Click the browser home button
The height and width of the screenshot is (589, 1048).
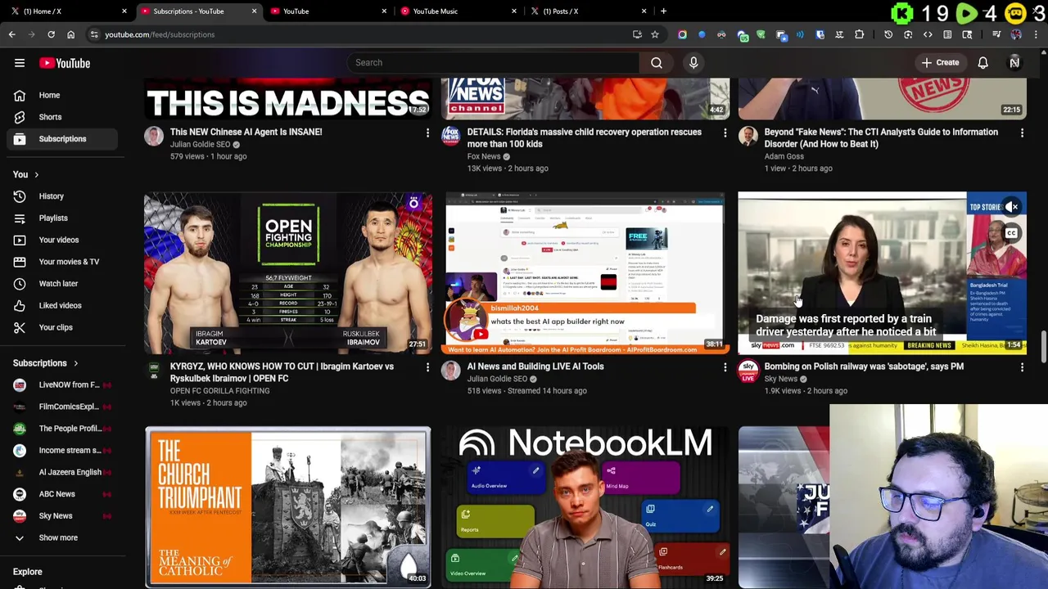point(70,34)
